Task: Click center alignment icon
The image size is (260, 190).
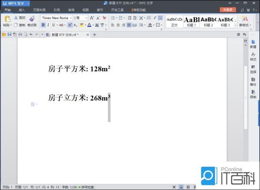Action: click(x=118, y=25)
